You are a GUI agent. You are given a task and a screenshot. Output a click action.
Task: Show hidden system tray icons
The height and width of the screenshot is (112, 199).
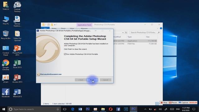[145, 109]
